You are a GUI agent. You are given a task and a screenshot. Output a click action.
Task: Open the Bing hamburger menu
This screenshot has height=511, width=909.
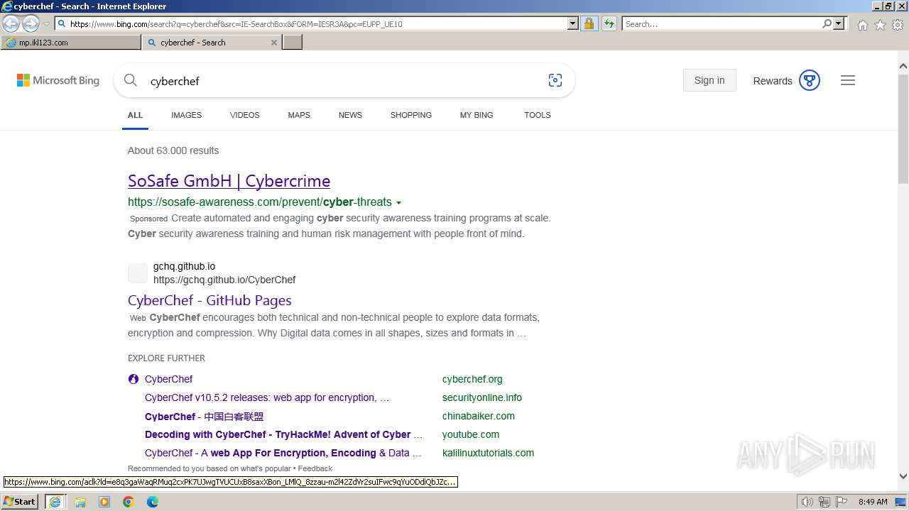(x=848, y=80)
